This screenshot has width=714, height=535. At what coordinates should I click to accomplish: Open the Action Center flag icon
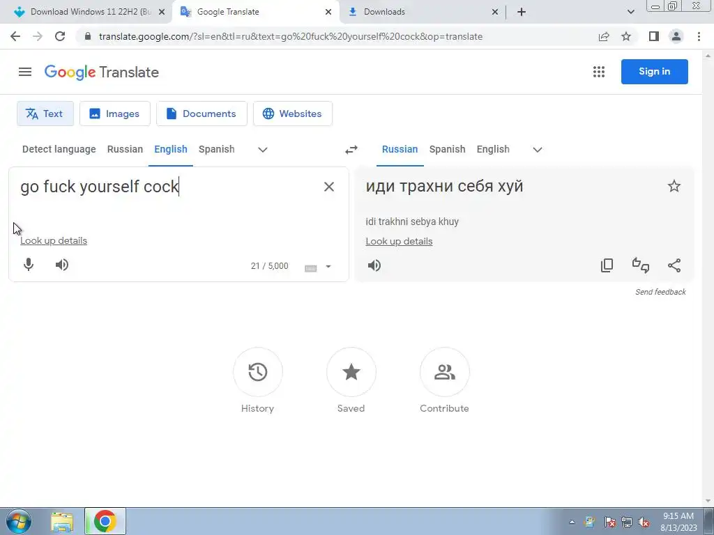609,522
